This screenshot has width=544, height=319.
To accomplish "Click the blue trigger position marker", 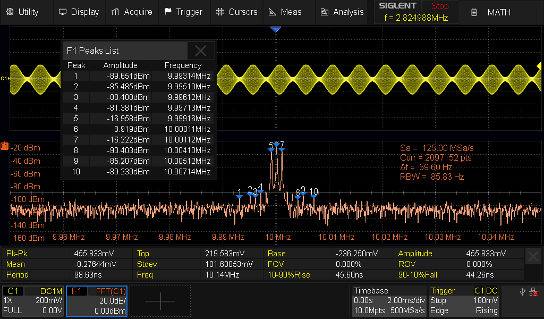I will [x=275, y=30].
